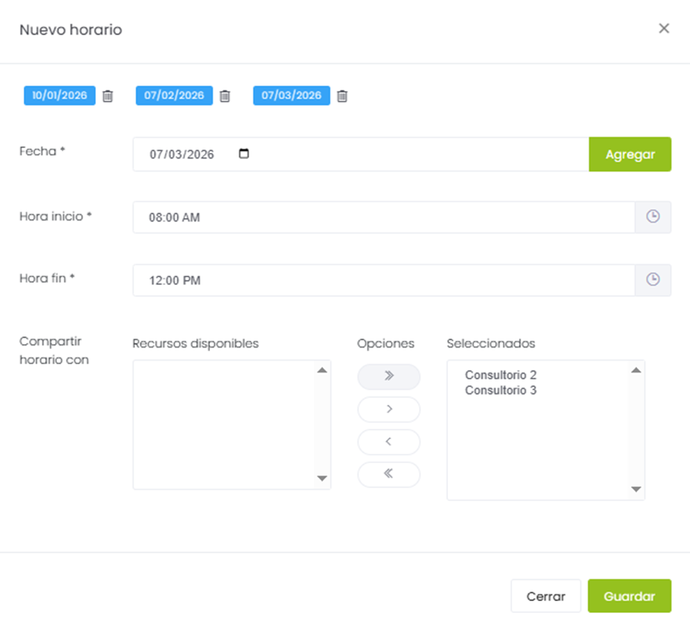Select Consultorio 3 in Seleccionados list
690x629 pixels.
point(501,391)
